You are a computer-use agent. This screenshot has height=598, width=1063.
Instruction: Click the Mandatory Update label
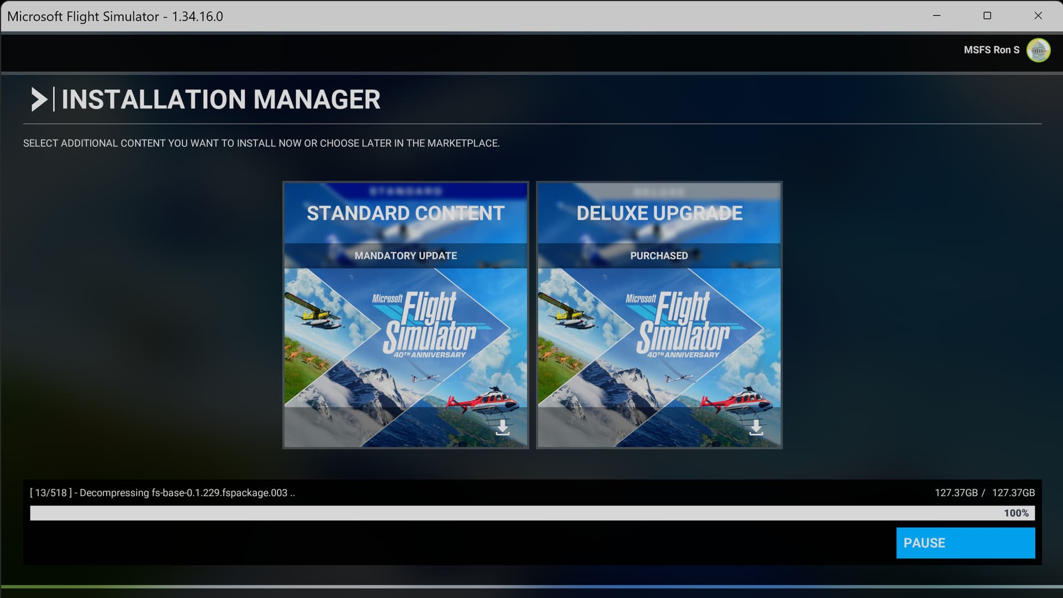(x=405, y=256)
